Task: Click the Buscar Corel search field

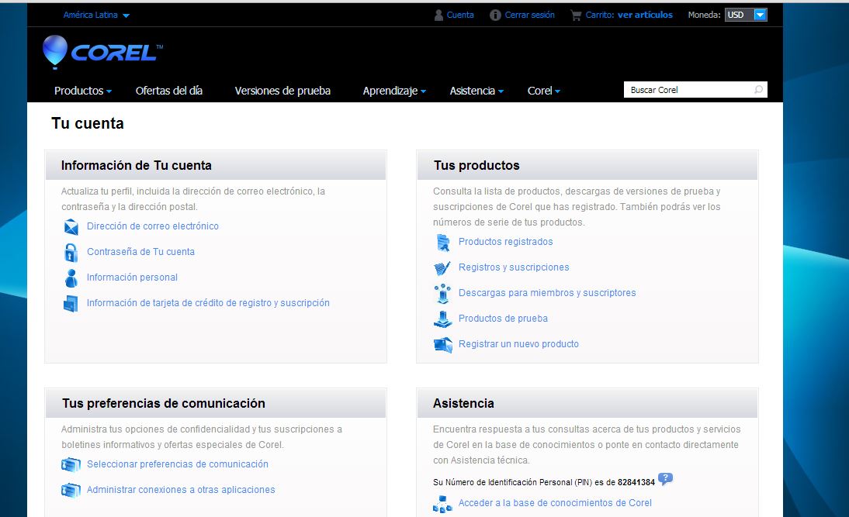Action: pos(695,90)
